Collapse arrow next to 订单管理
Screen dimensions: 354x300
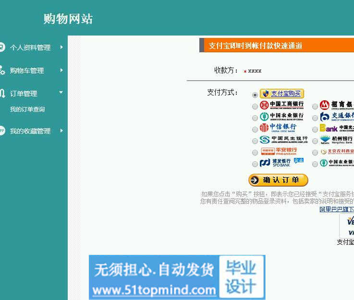coord(61,92)
